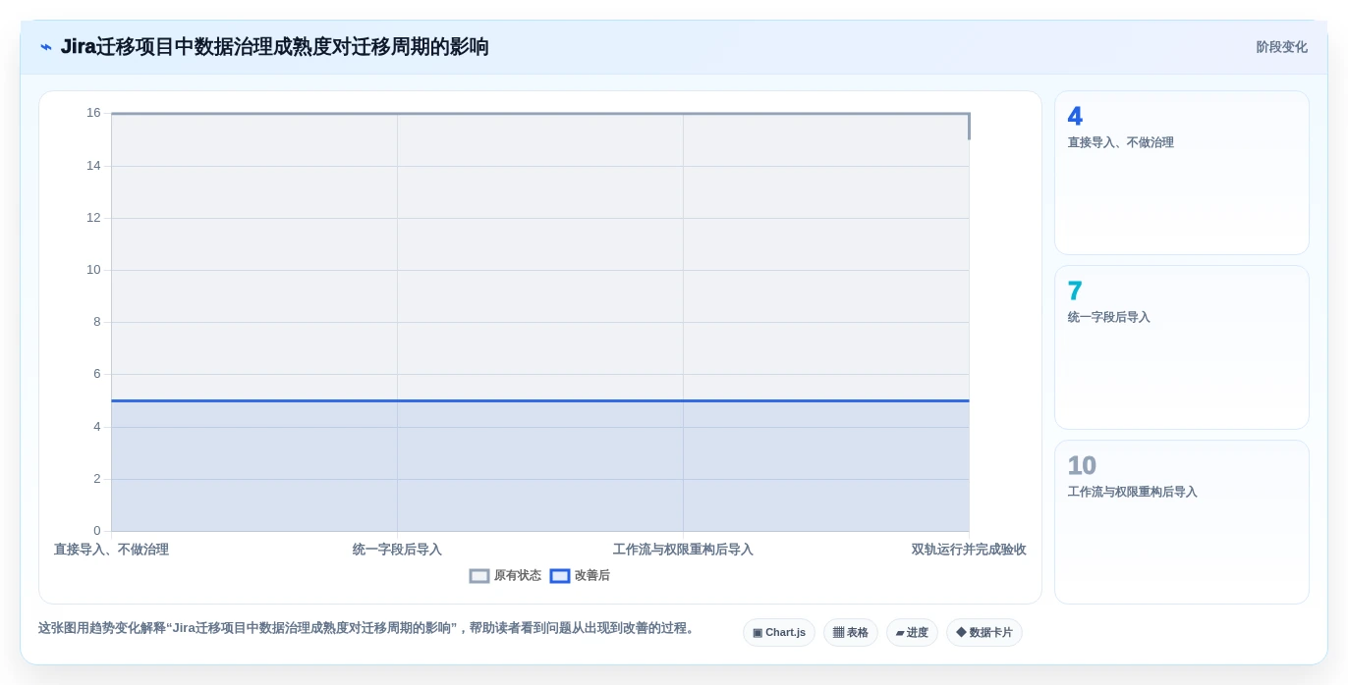Image resolution: width=1348 pixels, height=685 pixels.
Task: Click the 阶段变化 label in header
Action: click(1281, 47)
